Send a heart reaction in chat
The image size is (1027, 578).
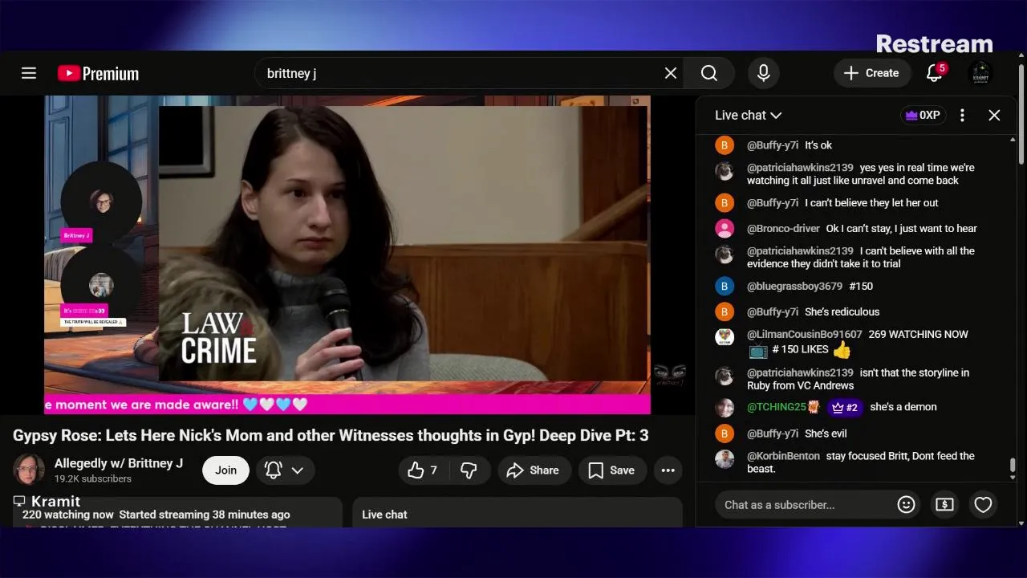tap(983, 505)
